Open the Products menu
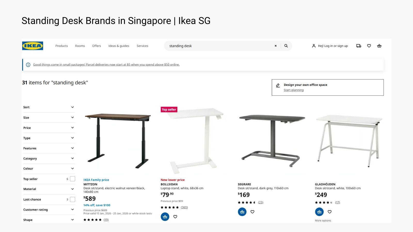The height and width of the screenshot is (232, 413). pyautogui.click(x=61, y=46)
